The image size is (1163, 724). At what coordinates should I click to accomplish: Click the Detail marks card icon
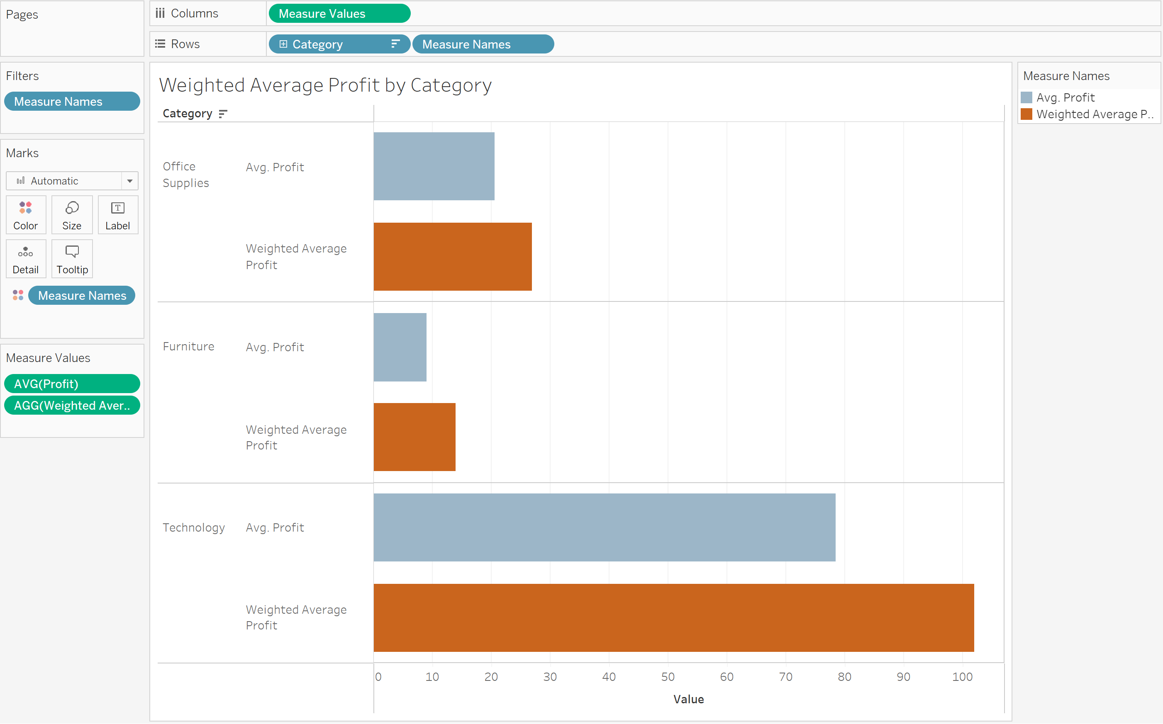click(25, 252)
